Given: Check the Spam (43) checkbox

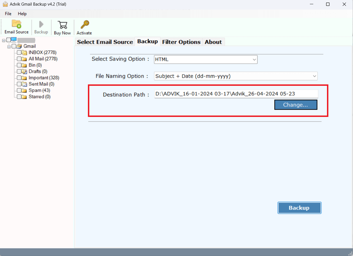Looking at the screenshot, I should pyautogui.click(x=19, y=90).
